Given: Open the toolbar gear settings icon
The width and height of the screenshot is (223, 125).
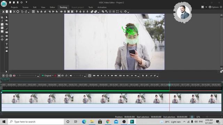Looking at the screenshot, I should (125, 11).
